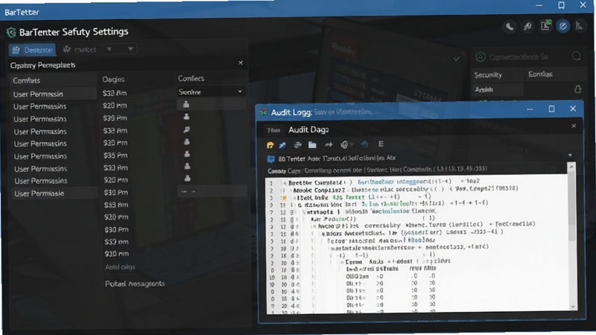Select the Audit Daga tab
596x335 pixels.
pyautogui.click(x=308, y=130)
